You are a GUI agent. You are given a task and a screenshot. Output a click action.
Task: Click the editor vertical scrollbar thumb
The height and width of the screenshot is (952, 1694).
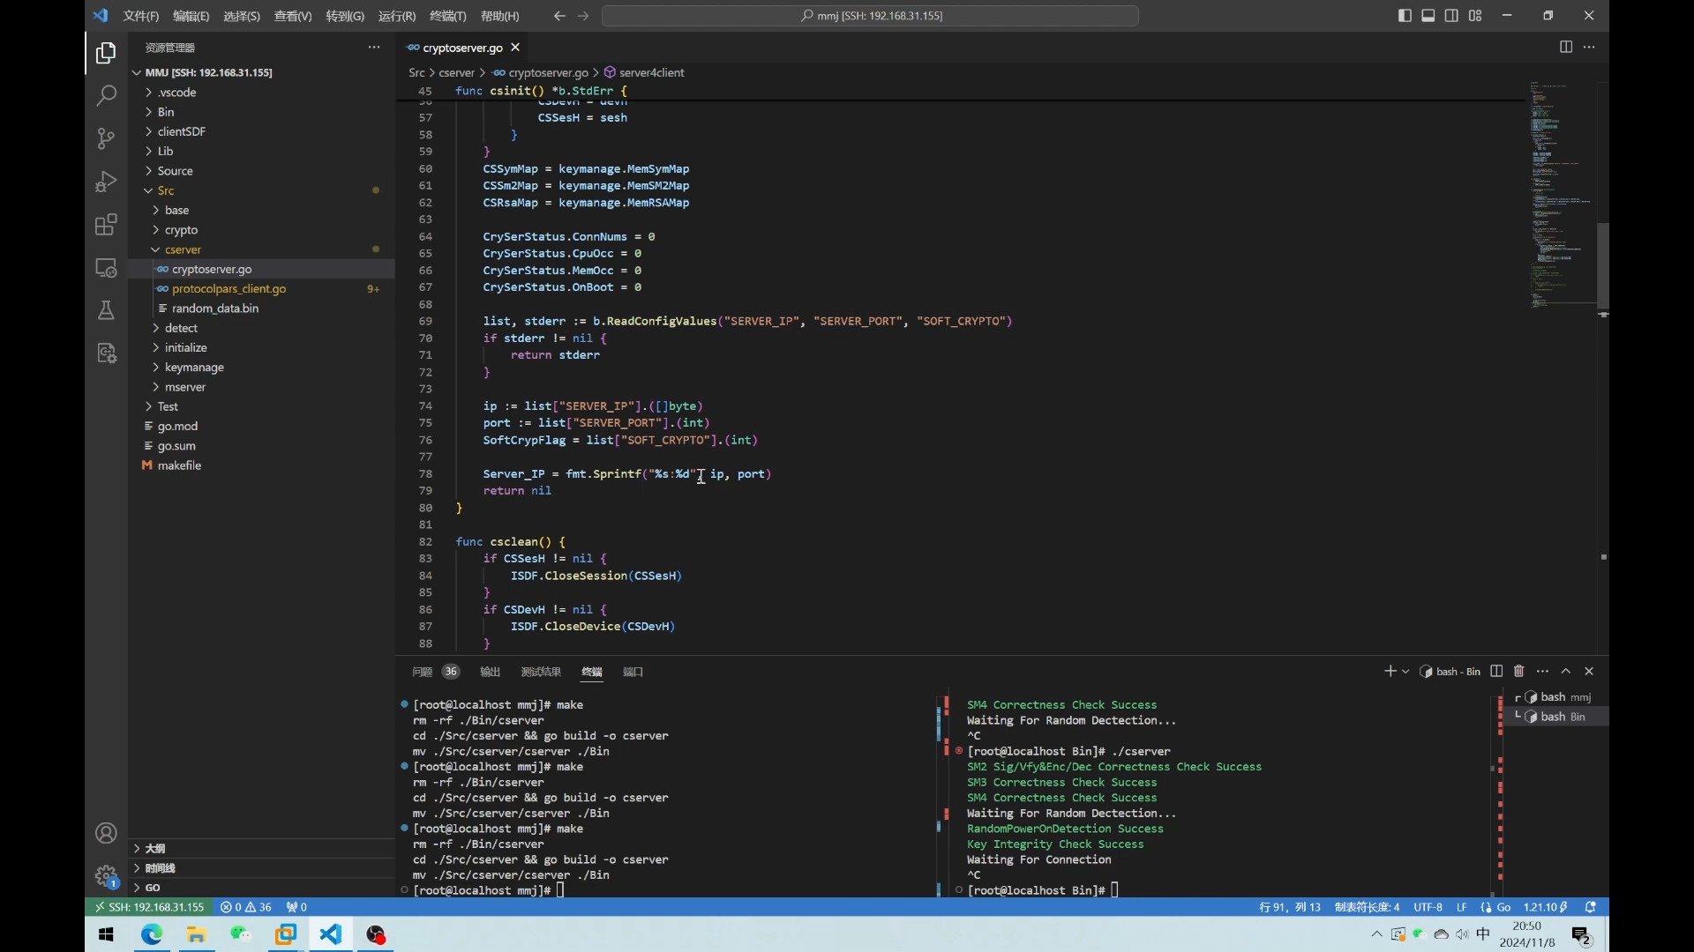click(1602, 266)
